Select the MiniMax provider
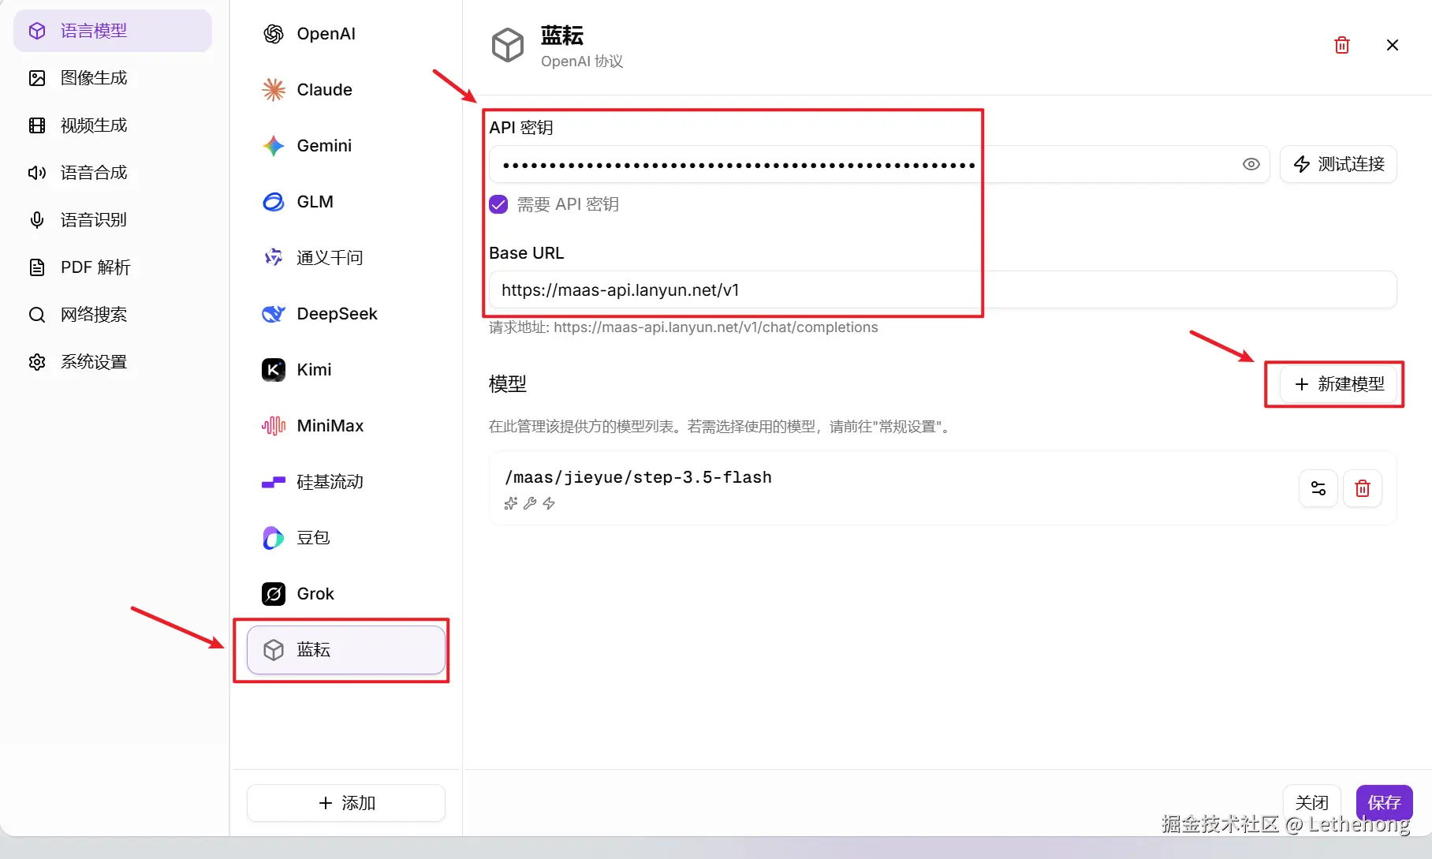The image size is (1432, 859). pyautogui.click(x=346, y=426)
